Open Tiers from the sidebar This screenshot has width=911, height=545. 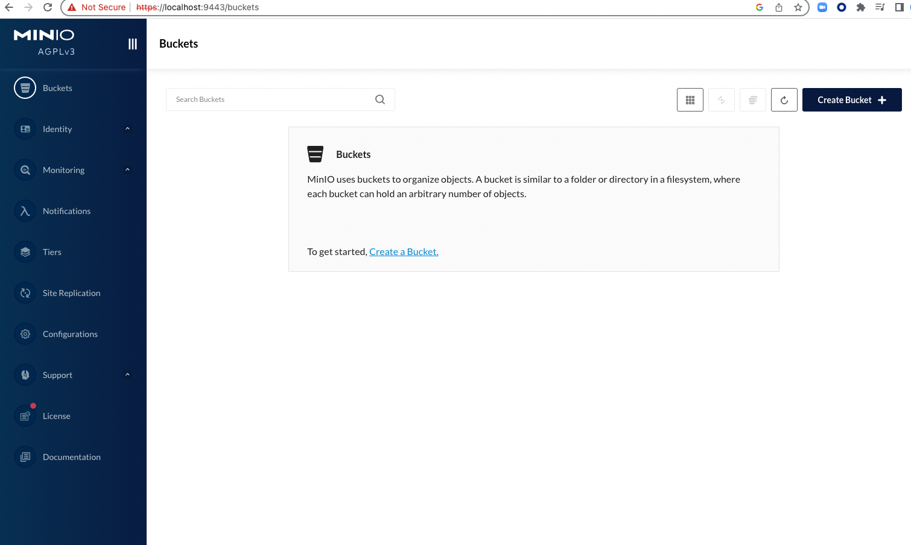click(x=52, y=252)
